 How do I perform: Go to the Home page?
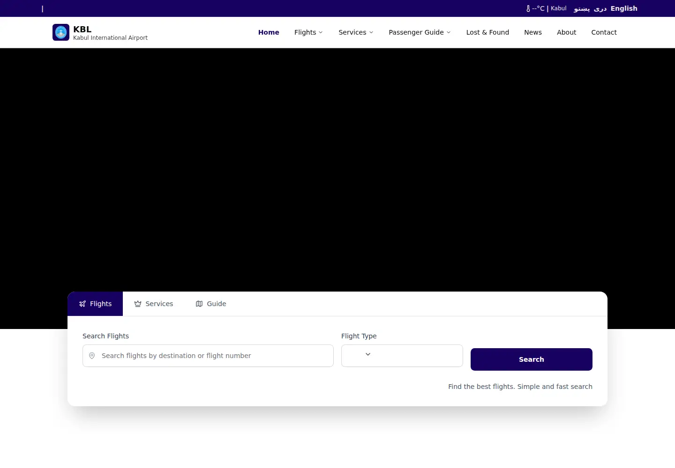[269, 32]
